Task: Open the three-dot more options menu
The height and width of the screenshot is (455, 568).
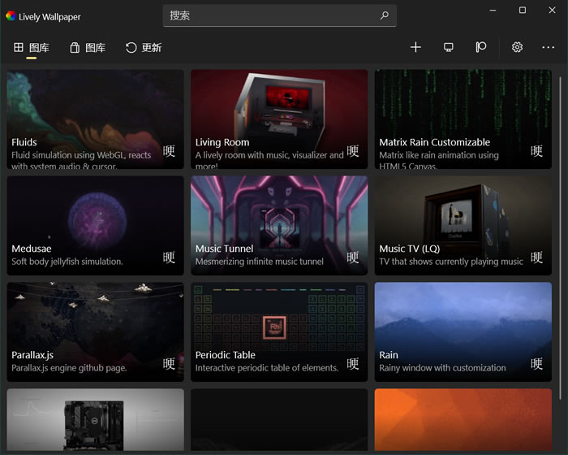Action: (549, 47)
